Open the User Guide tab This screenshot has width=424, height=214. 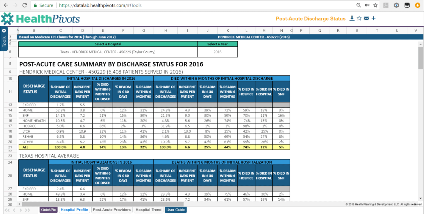coord(176,210)
